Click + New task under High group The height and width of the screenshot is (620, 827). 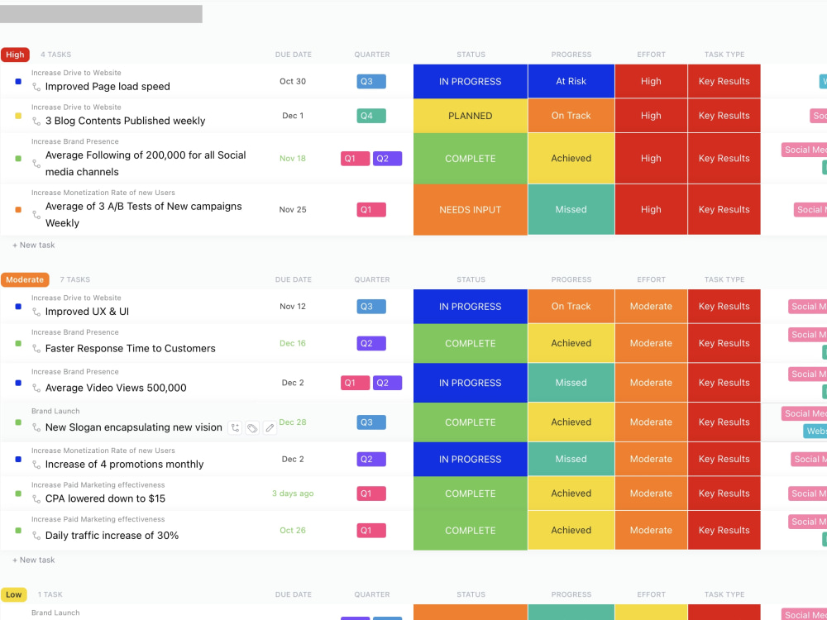point(34,246)
